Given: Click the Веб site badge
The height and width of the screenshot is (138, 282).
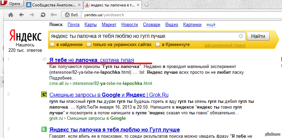Looking at the screenshot, I should pos(71,15).
